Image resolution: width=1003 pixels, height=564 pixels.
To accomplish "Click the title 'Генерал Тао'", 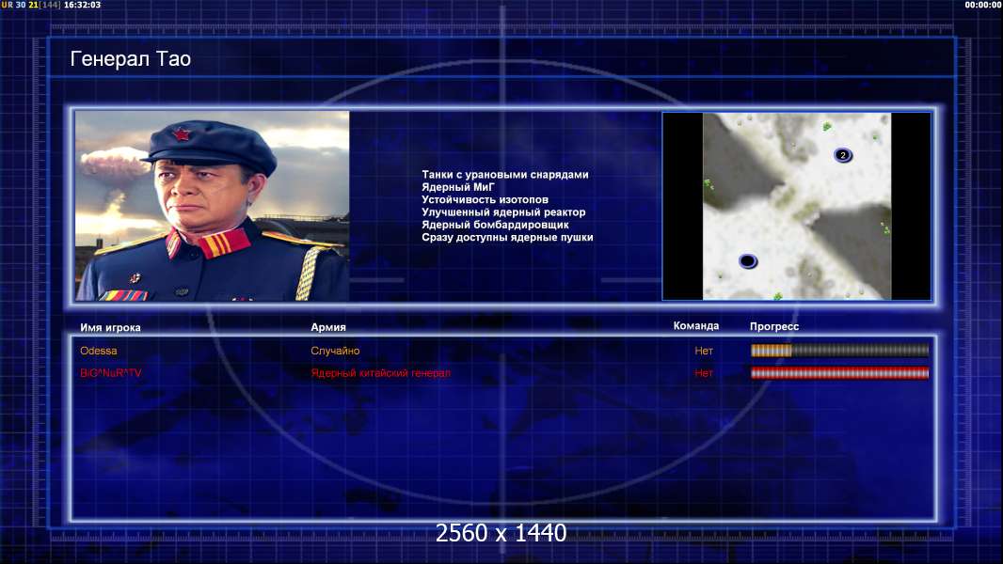I will [x=131, y=59].
